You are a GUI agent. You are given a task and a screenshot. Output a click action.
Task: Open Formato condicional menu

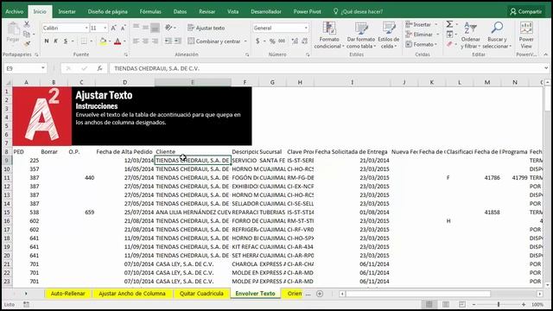click(x=329, y=35)
